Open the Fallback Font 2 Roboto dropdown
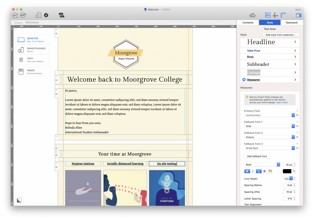 [269, 137]
